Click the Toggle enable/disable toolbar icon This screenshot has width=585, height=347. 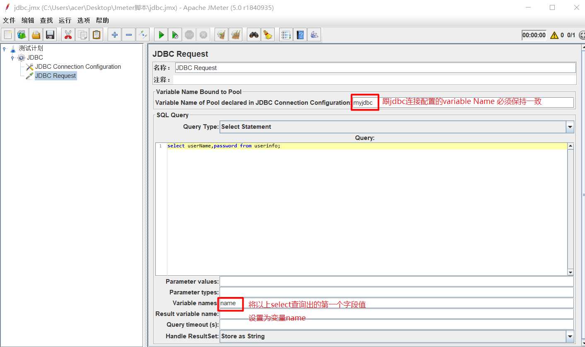(143, 35)
